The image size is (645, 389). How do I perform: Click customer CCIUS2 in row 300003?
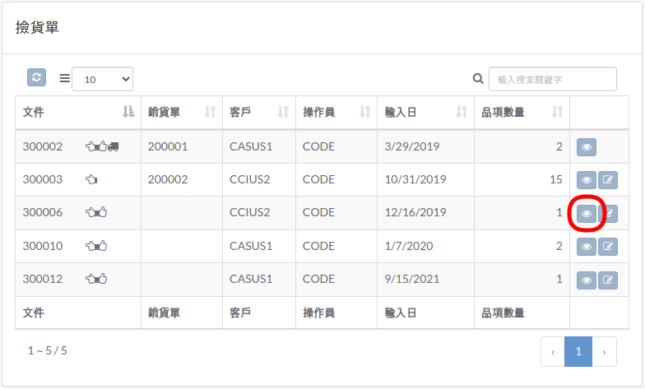(250, 179)
